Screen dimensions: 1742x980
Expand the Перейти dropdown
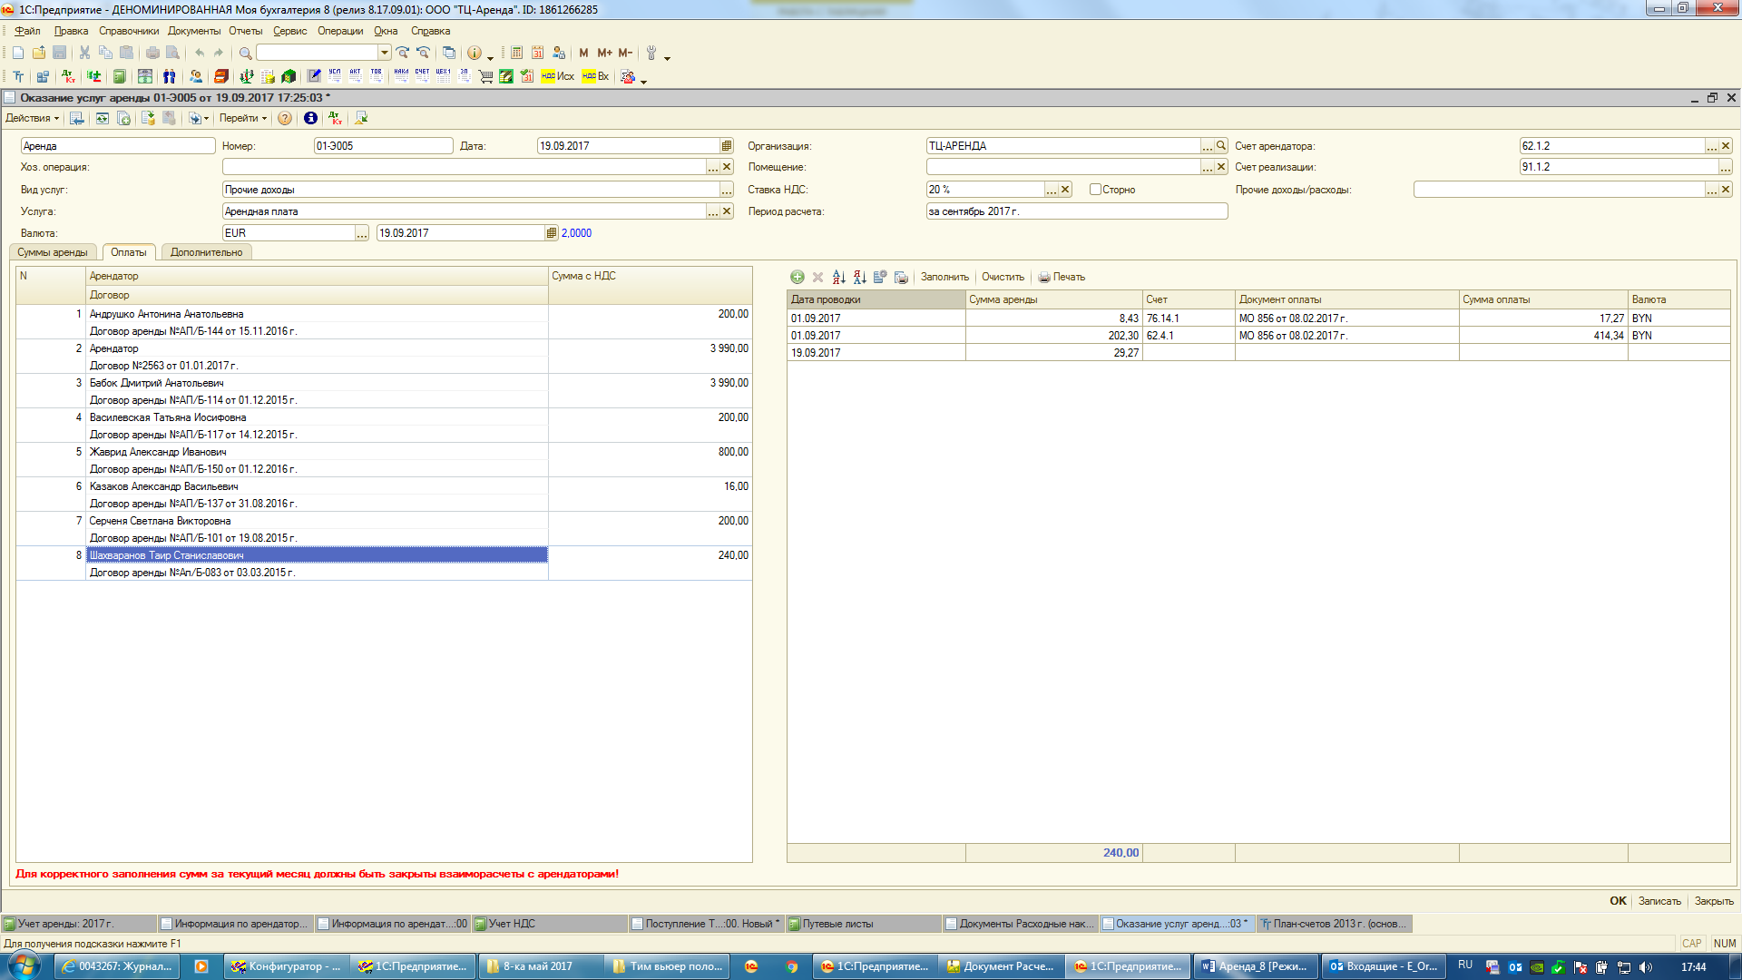[242, 118]
